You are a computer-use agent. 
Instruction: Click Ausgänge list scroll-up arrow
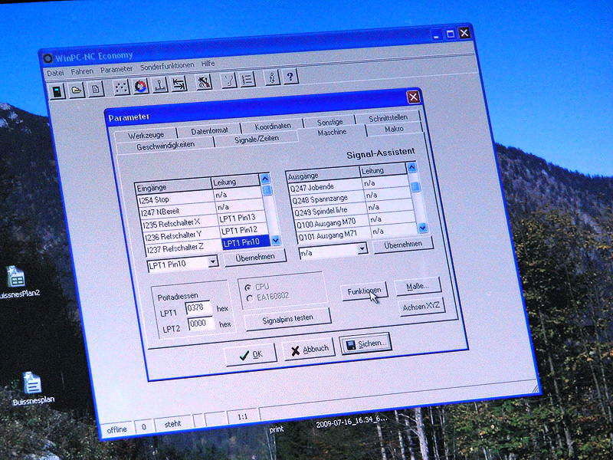coord(412,168)
